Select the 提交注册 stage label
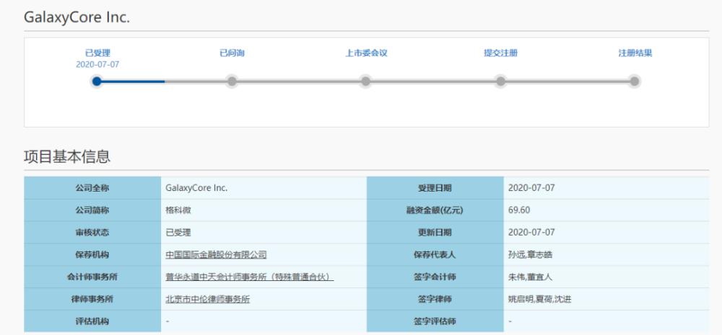Viewport: 722px width, 335px height. pyautogui.click(x=500, y=53)
